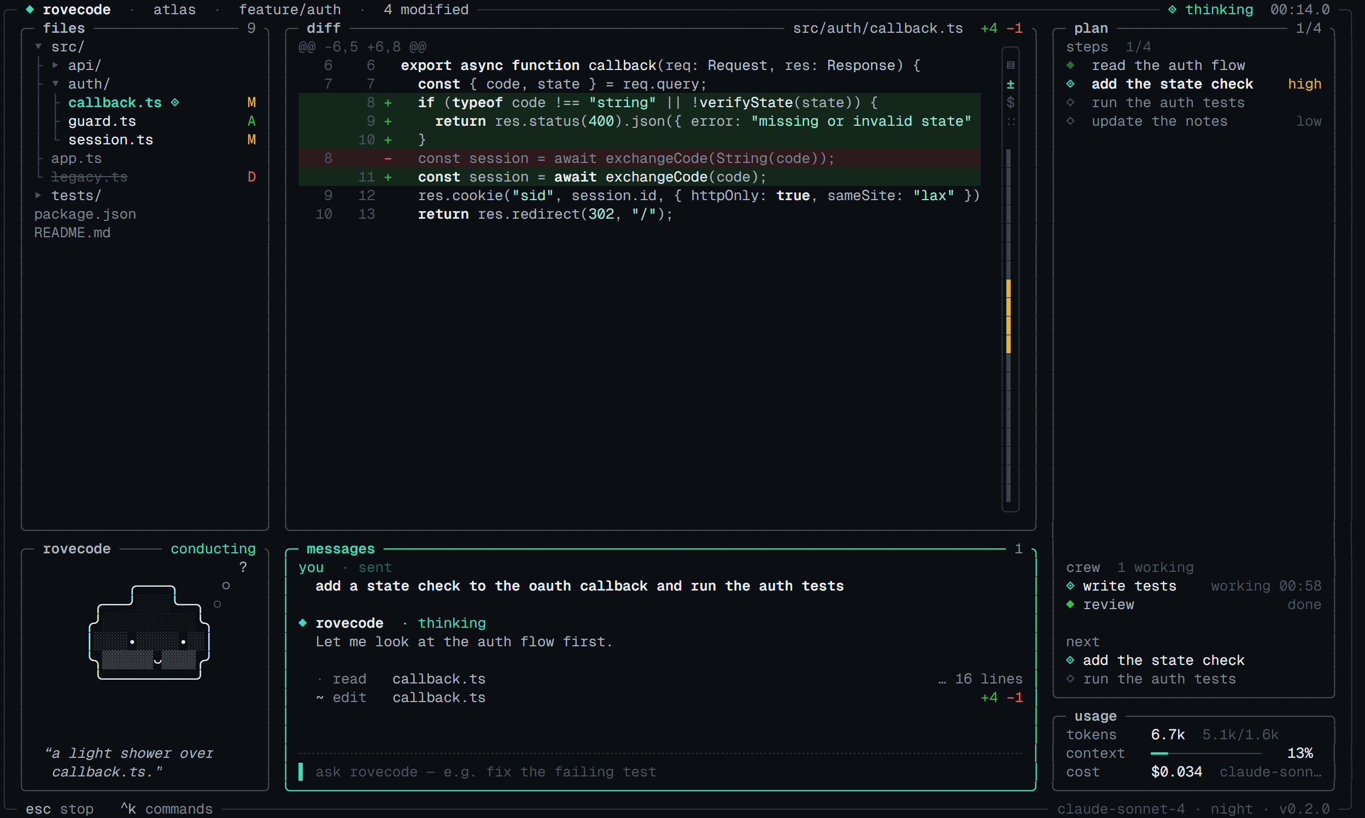This screenshot has height=818, width=1365.
Task: Click the 'feature/auth' branch in header
Action: (289, 9)
